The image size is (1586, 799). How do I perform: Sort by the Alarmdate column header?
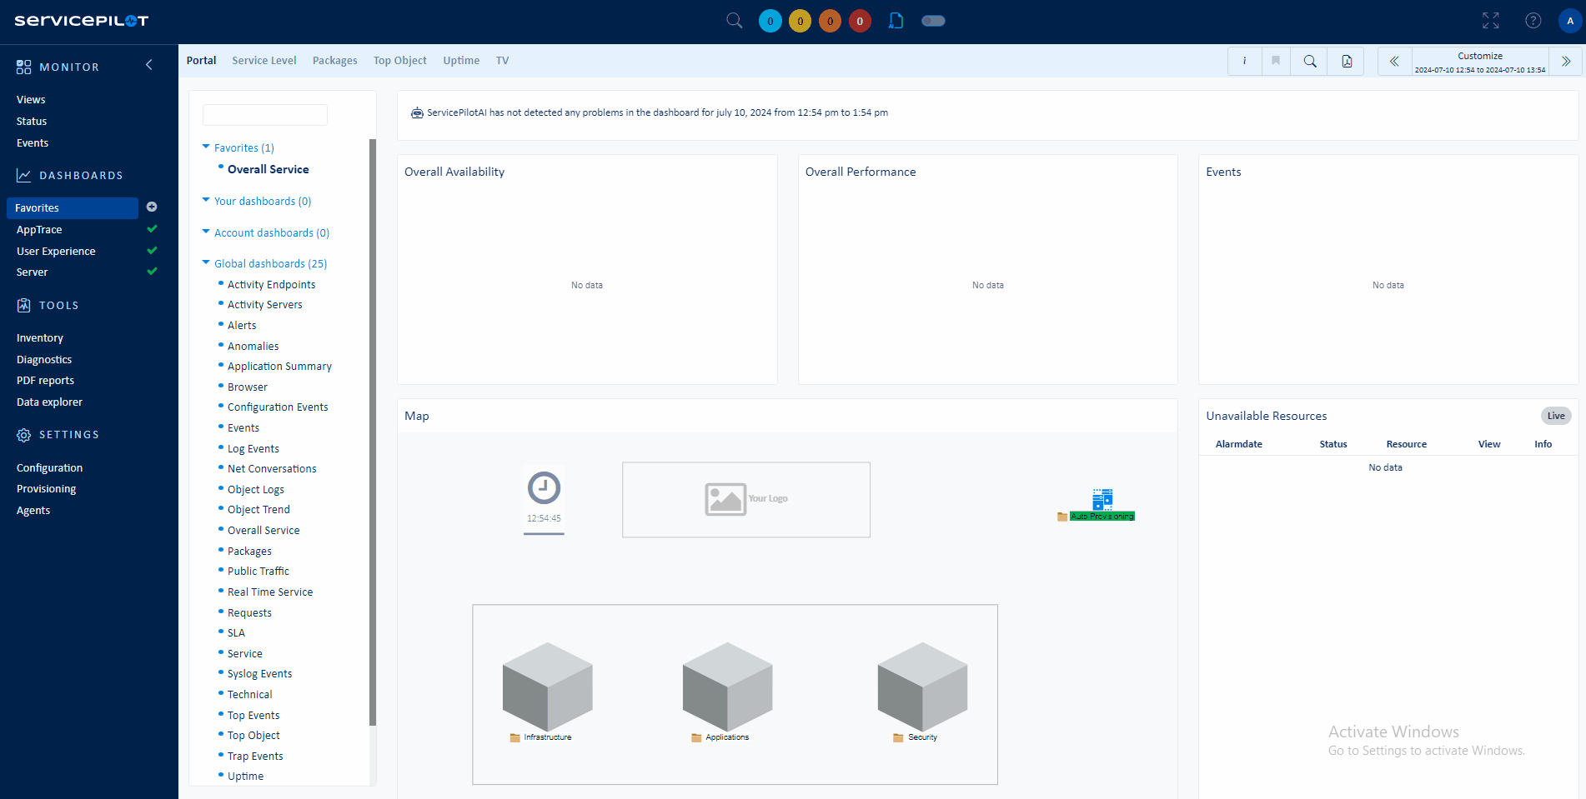point(1239,444)
